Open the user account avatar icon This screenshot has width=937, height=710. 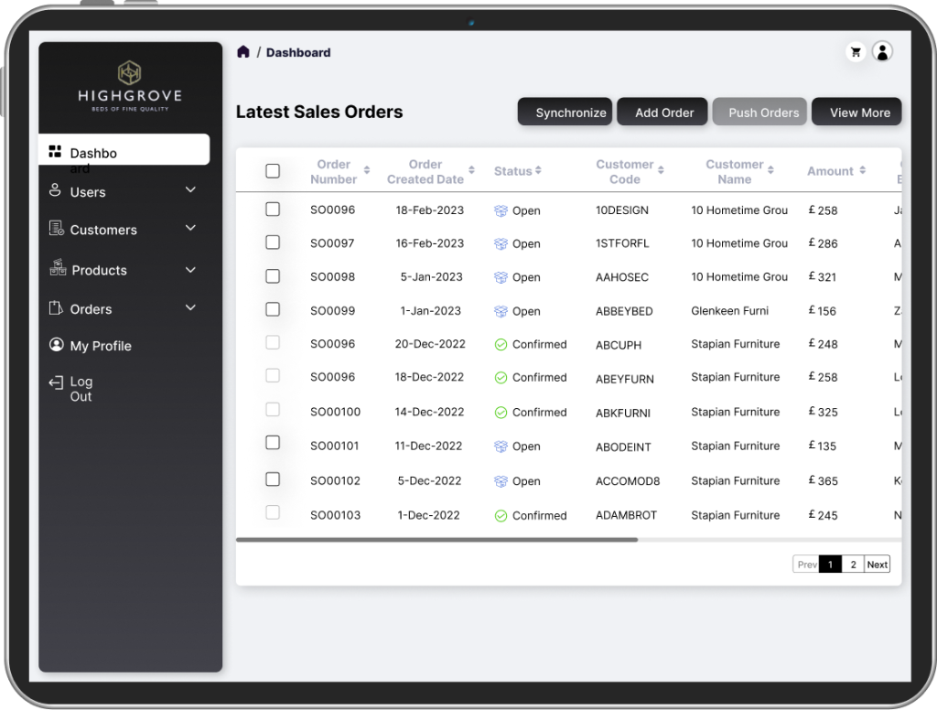click(882, 52)
